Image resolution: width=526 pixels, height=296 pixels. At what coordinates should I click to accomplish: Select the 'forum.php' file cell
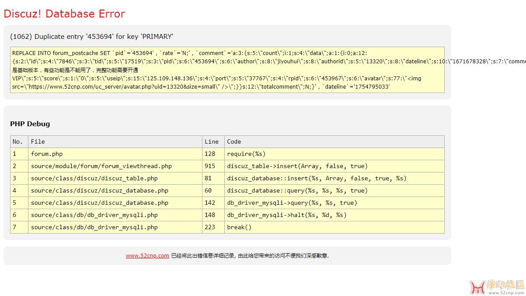pyautogui.click(x=115, y=154)
